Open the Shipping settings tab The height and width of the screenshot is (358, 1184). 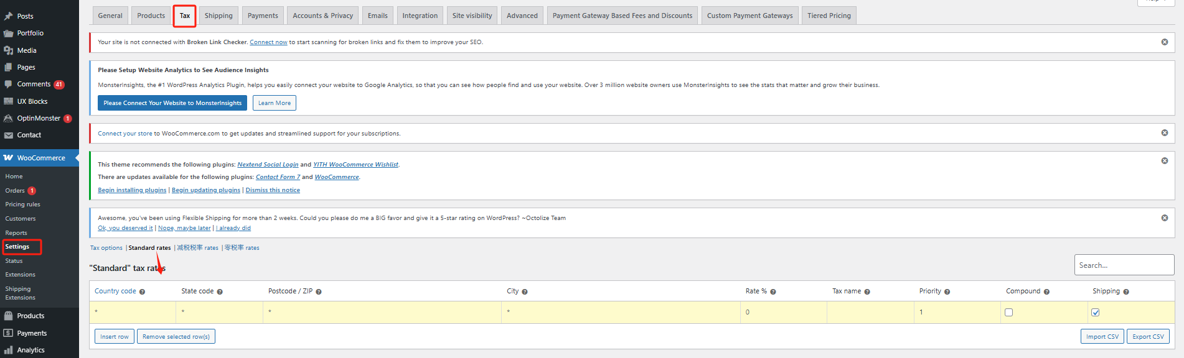tap(218, 16)
